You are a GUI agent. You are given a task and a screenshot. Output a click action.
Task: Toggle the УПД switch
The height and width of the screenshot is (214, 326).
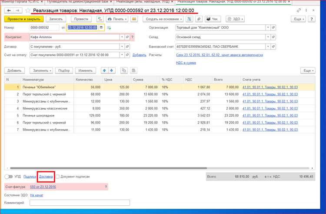pos(9,177)
